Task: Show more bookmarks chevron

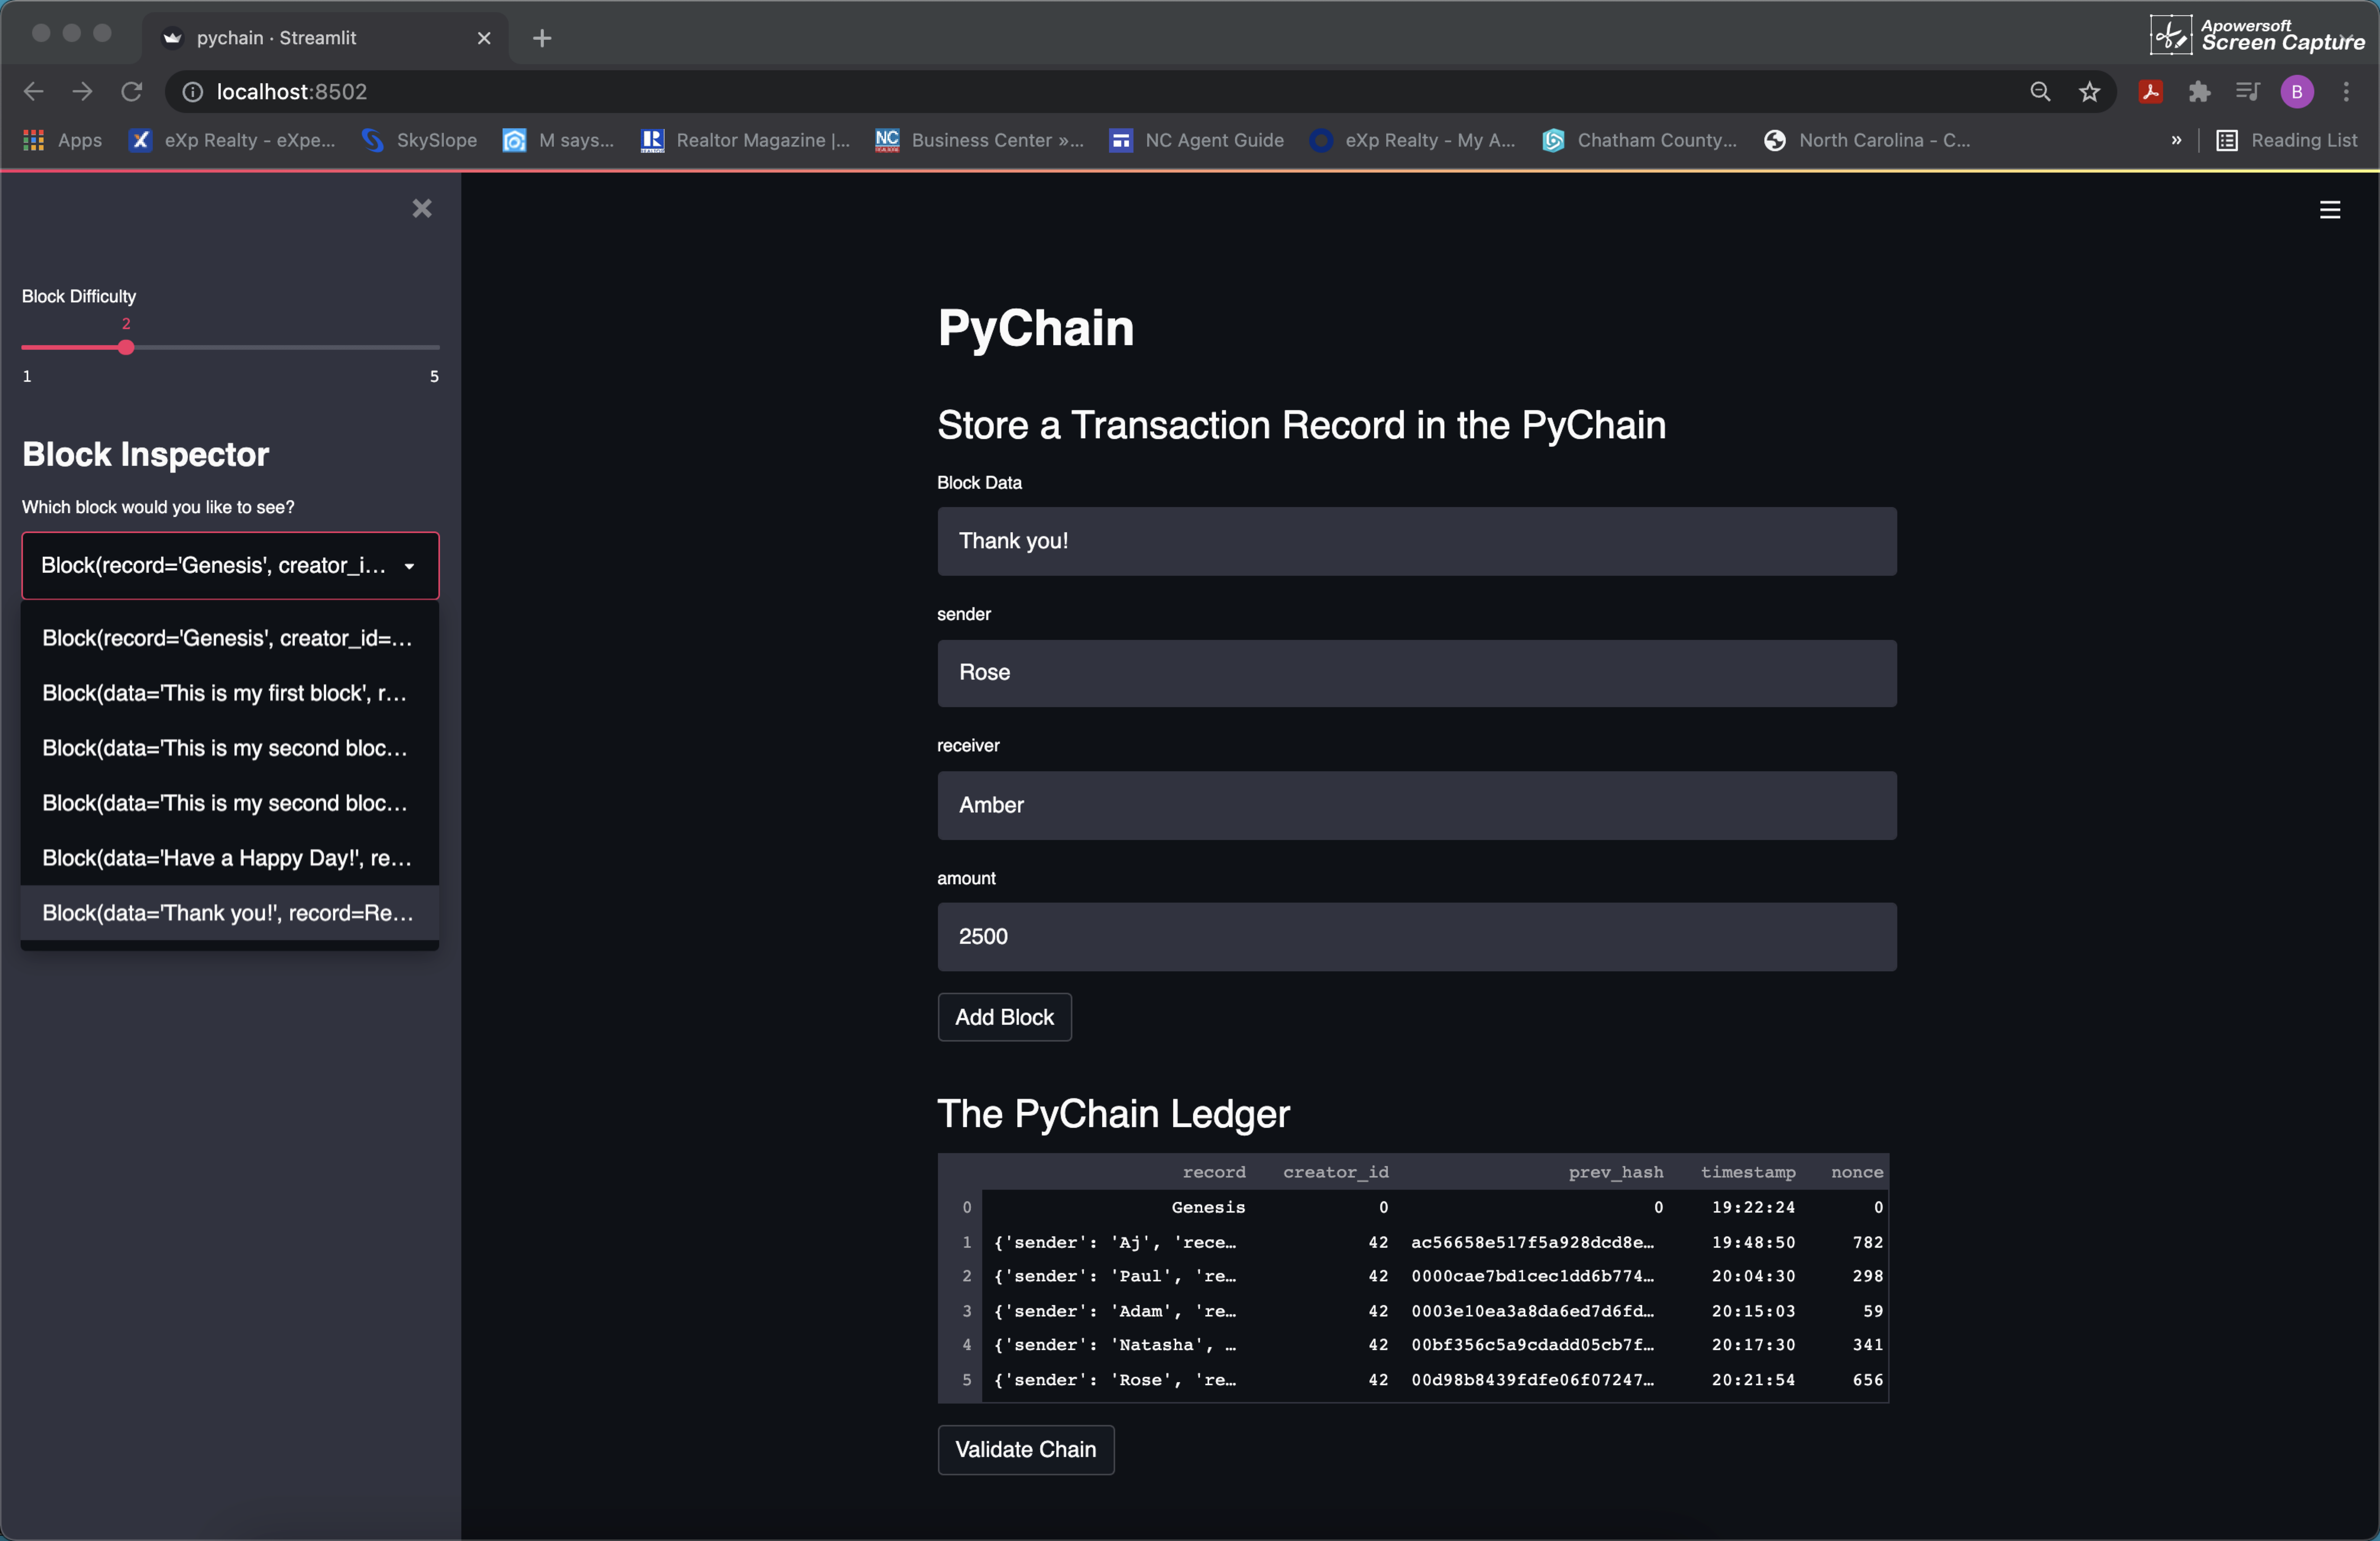Action: point(2176,141)
